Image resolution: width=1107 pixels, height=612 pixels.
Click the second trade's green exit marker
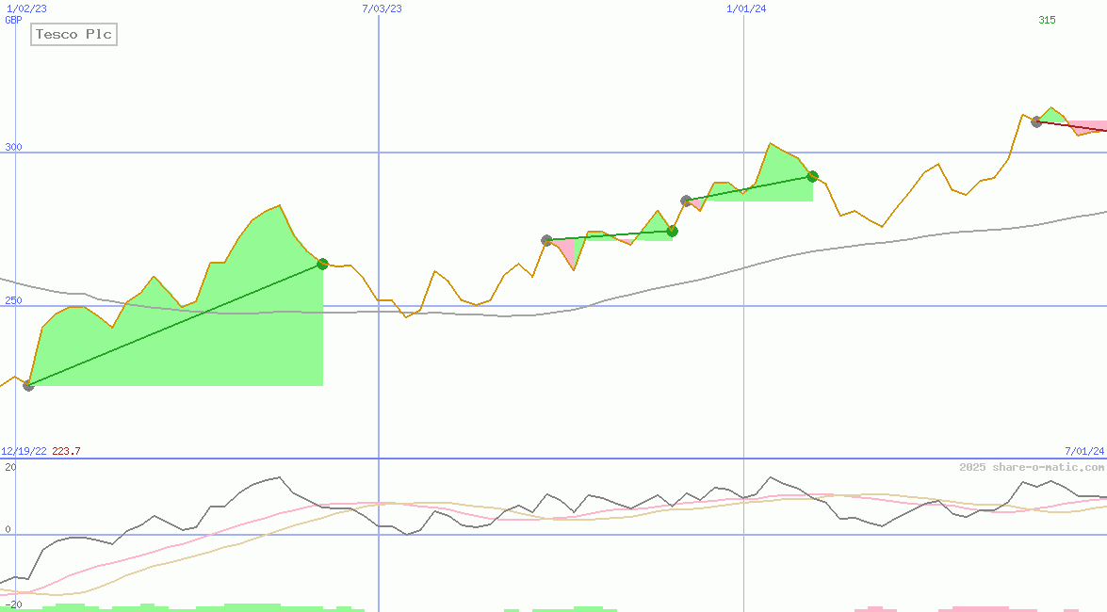click(x=672, y=231)
